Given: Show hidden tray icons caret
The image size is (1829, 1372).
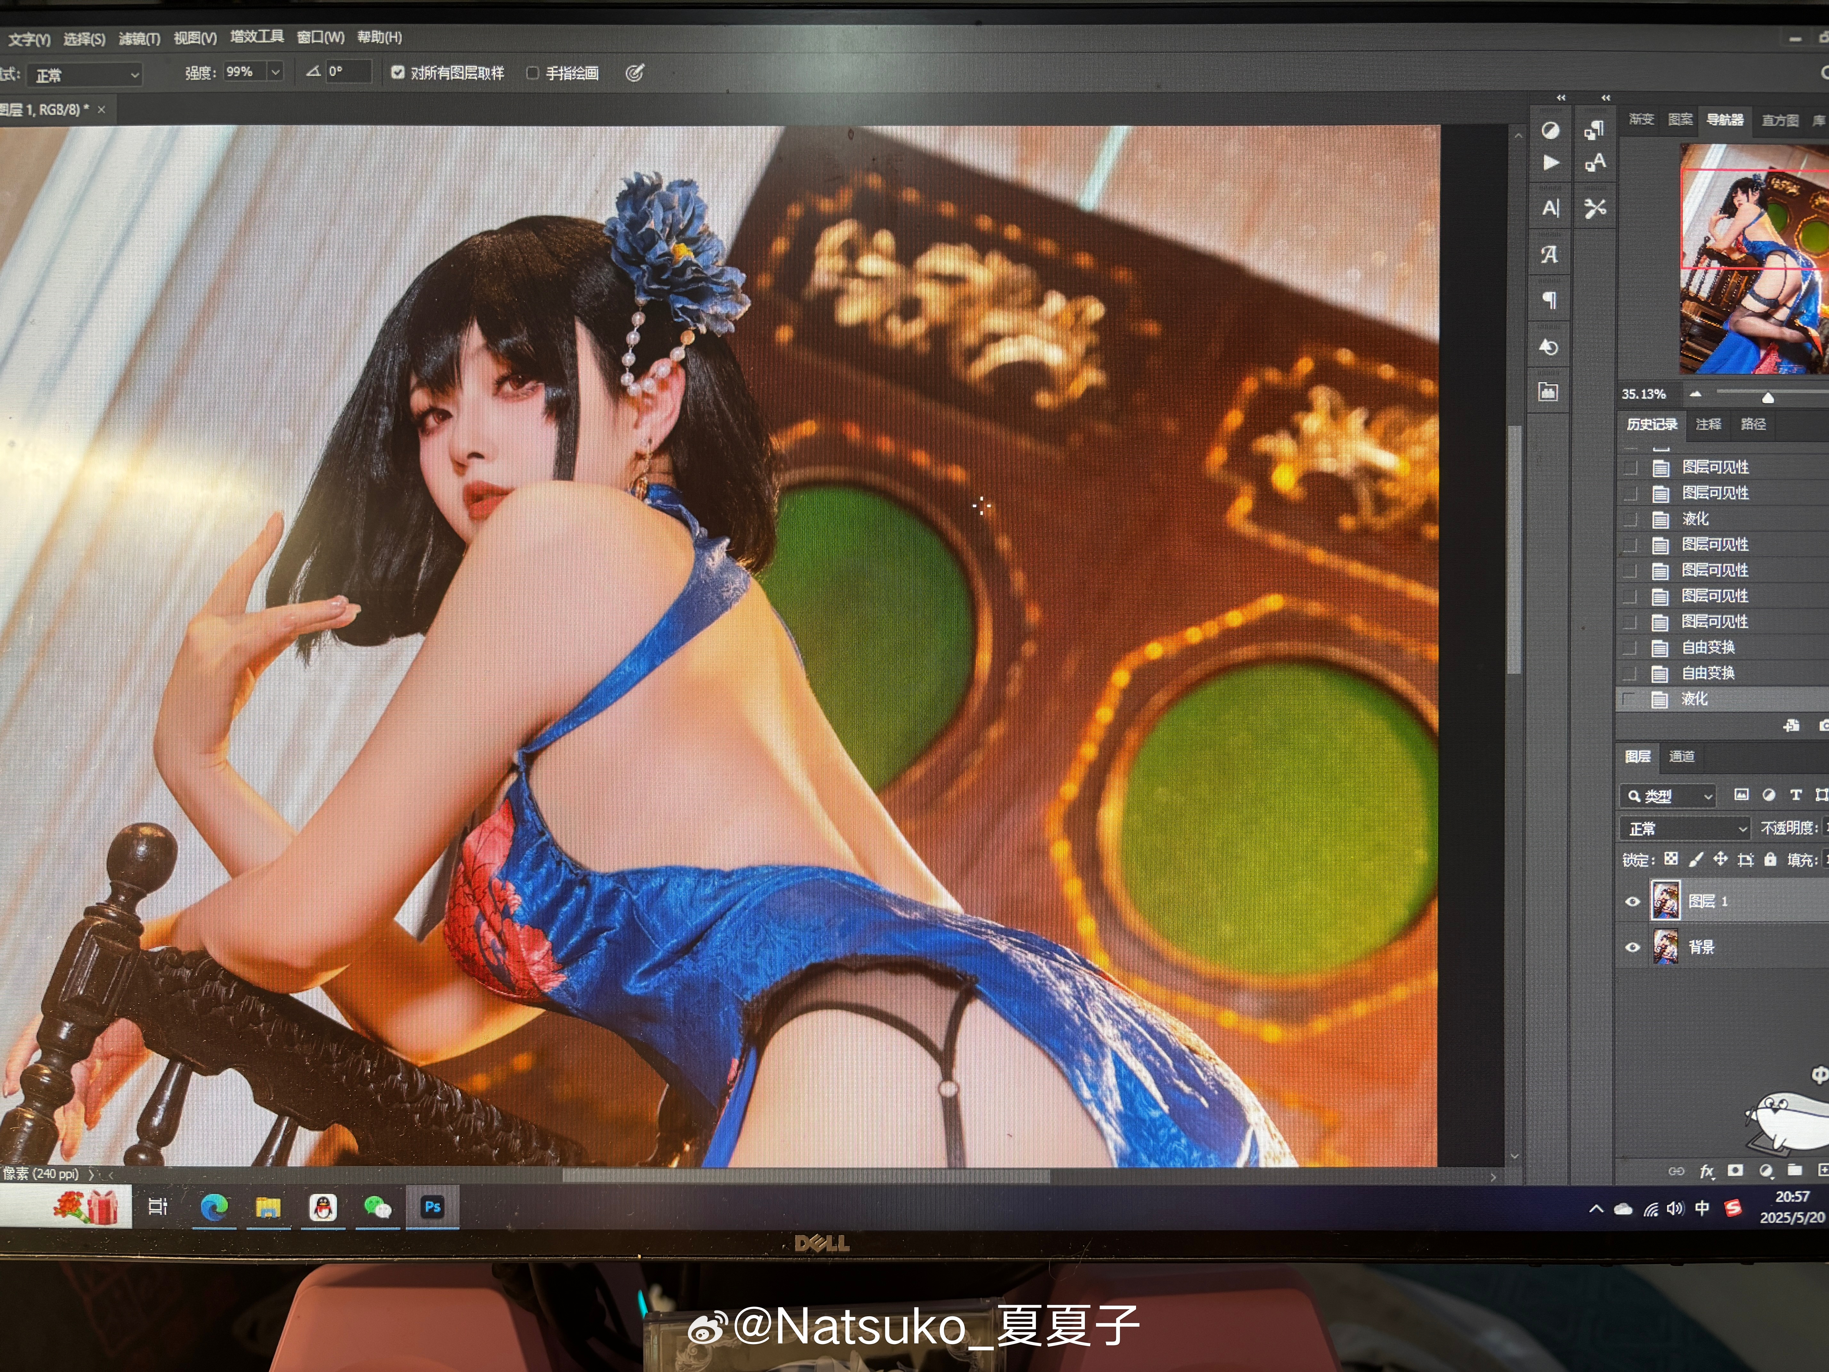Looking at the screenshot, I should point(1596,1208).
